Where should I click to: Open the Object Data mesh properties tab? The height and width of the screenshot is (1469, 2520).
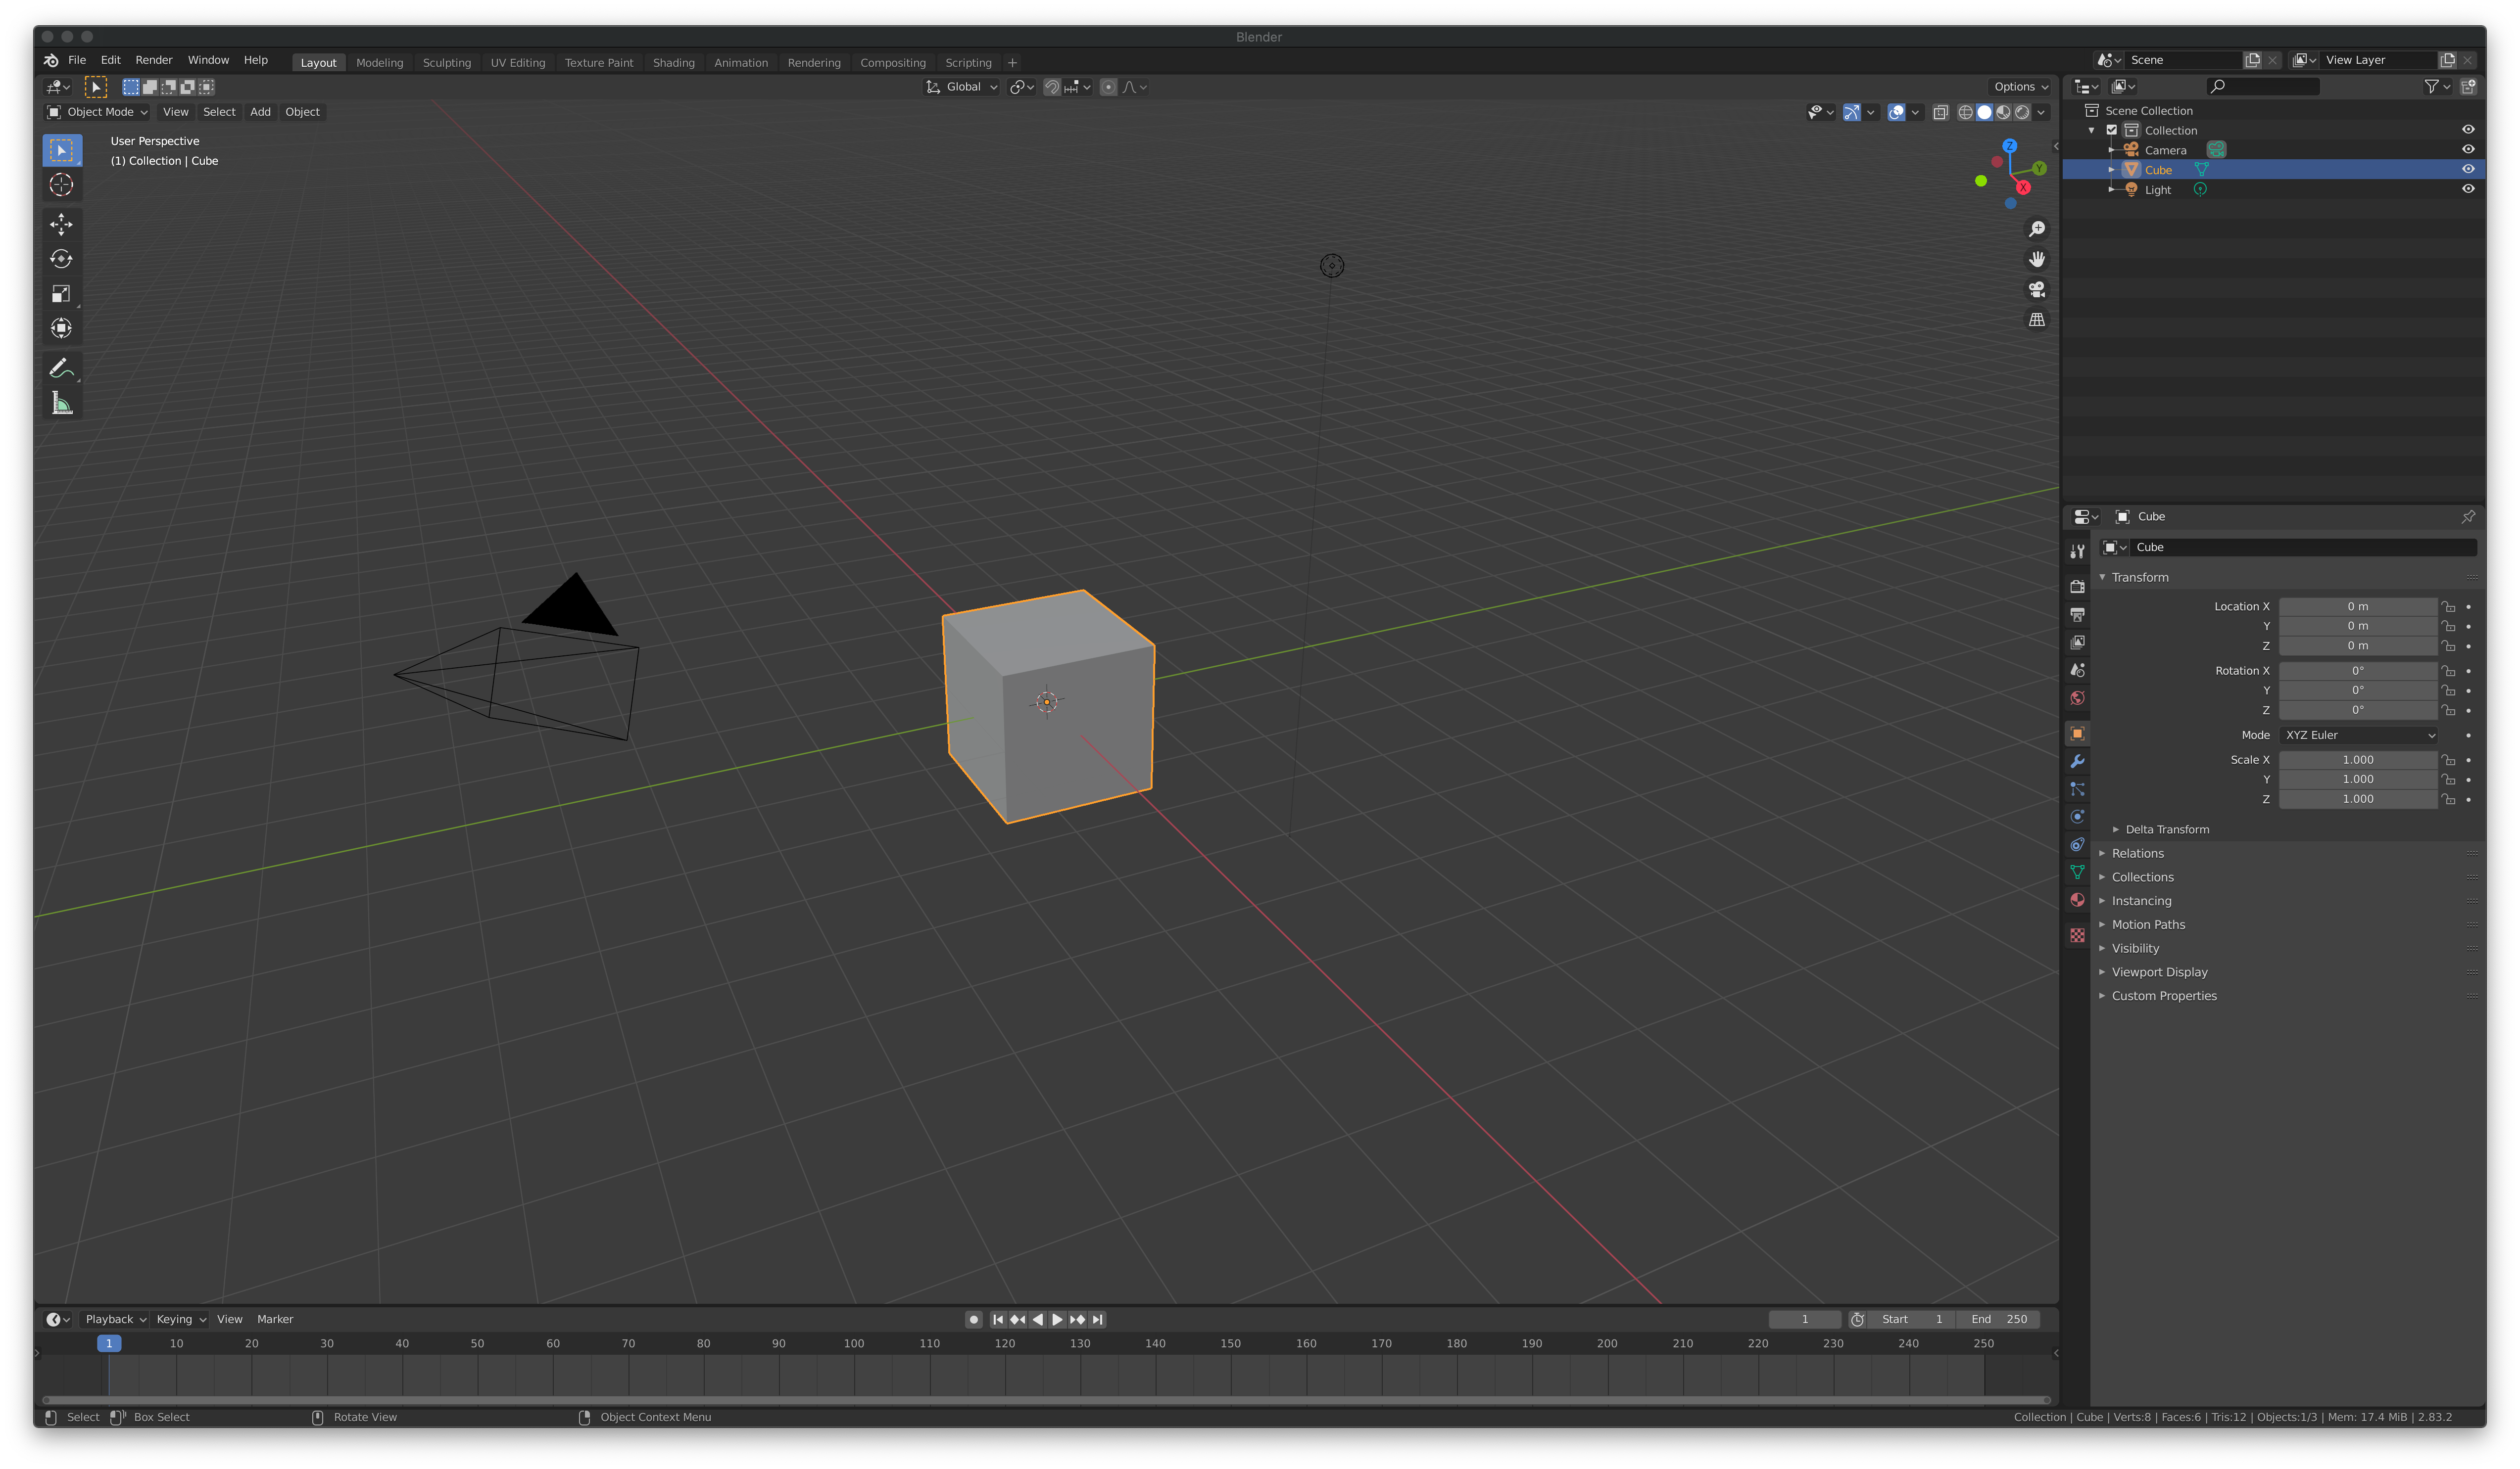(x=2077, y=872)
